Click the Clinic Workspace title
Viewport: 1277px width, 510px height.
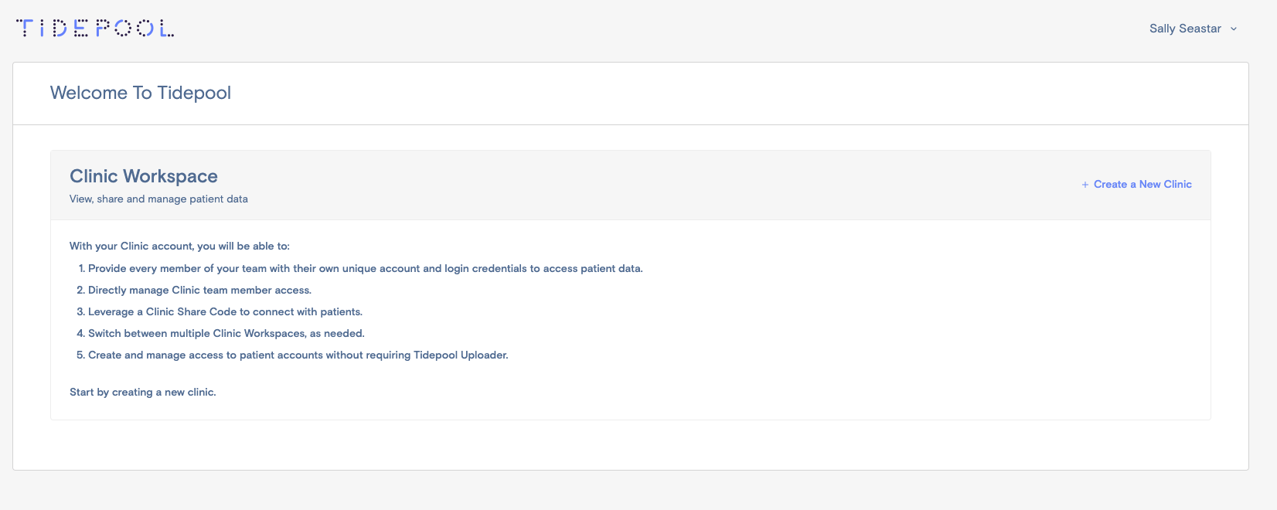click(144, 176)
